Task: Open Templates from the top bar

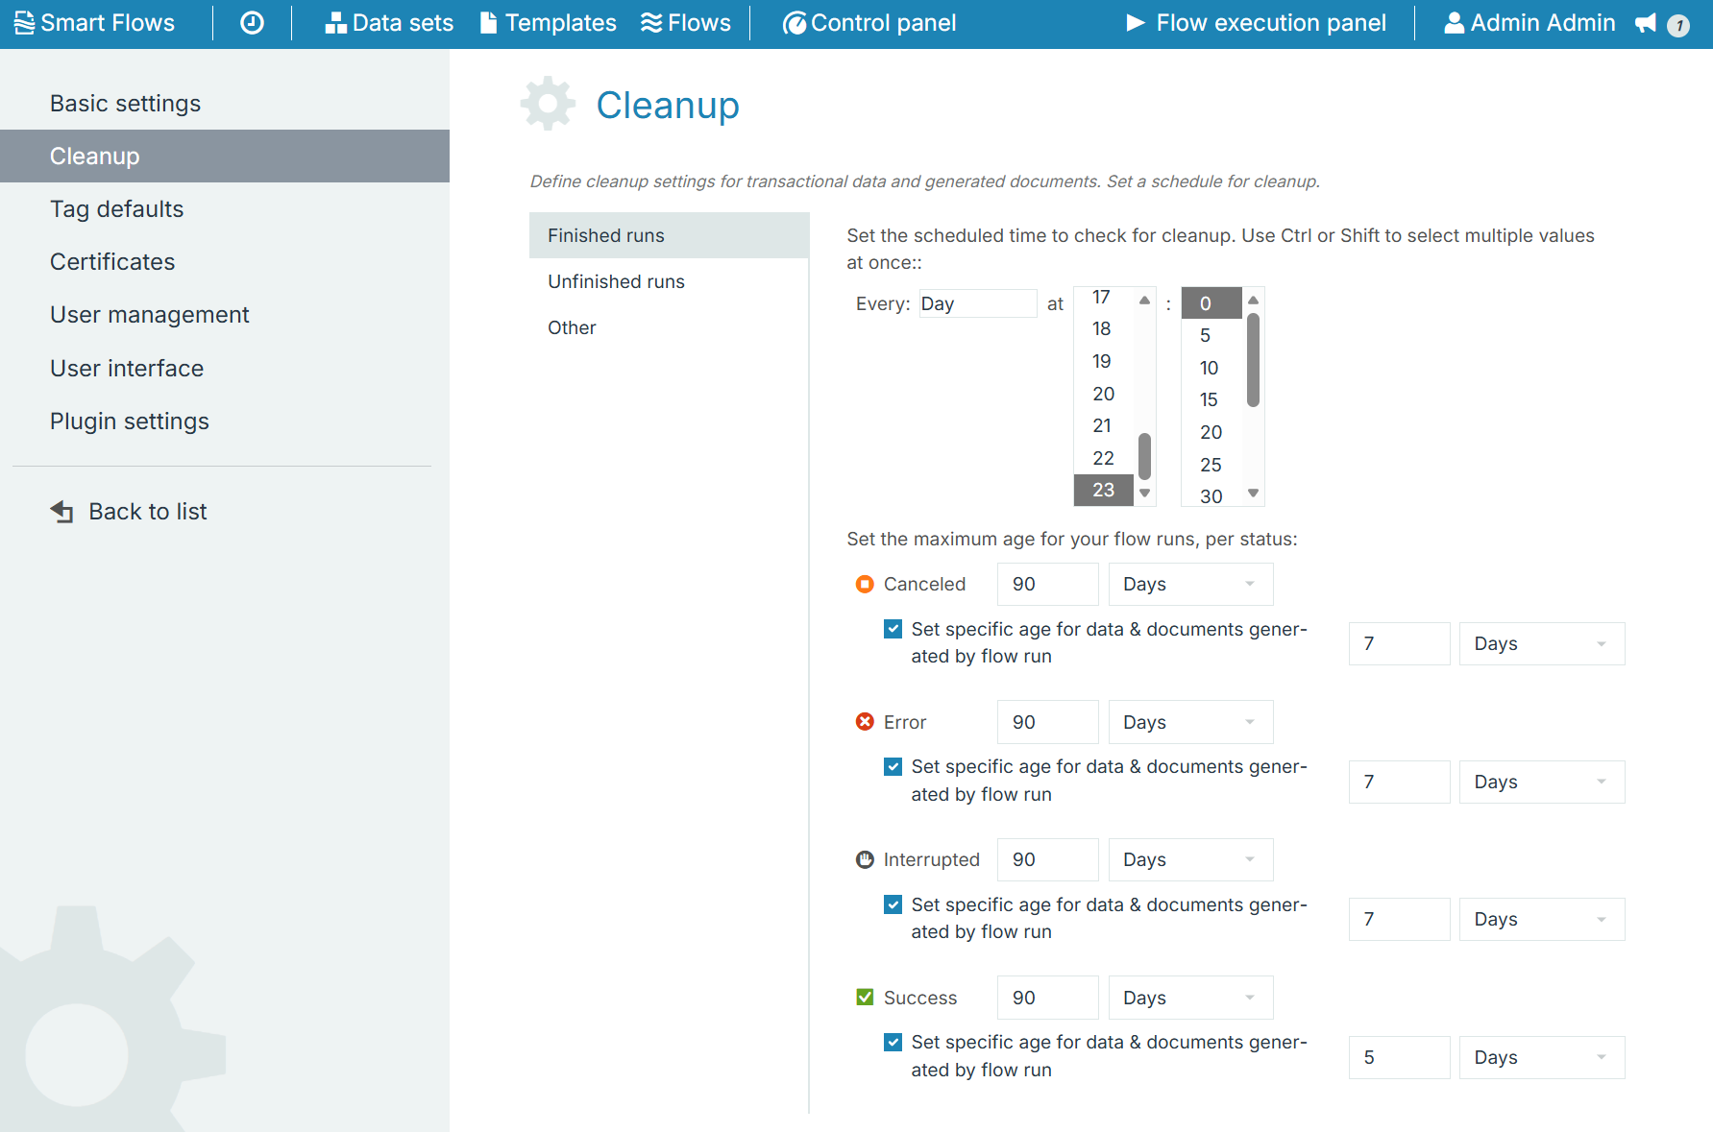Action: [x=548, y=23]
